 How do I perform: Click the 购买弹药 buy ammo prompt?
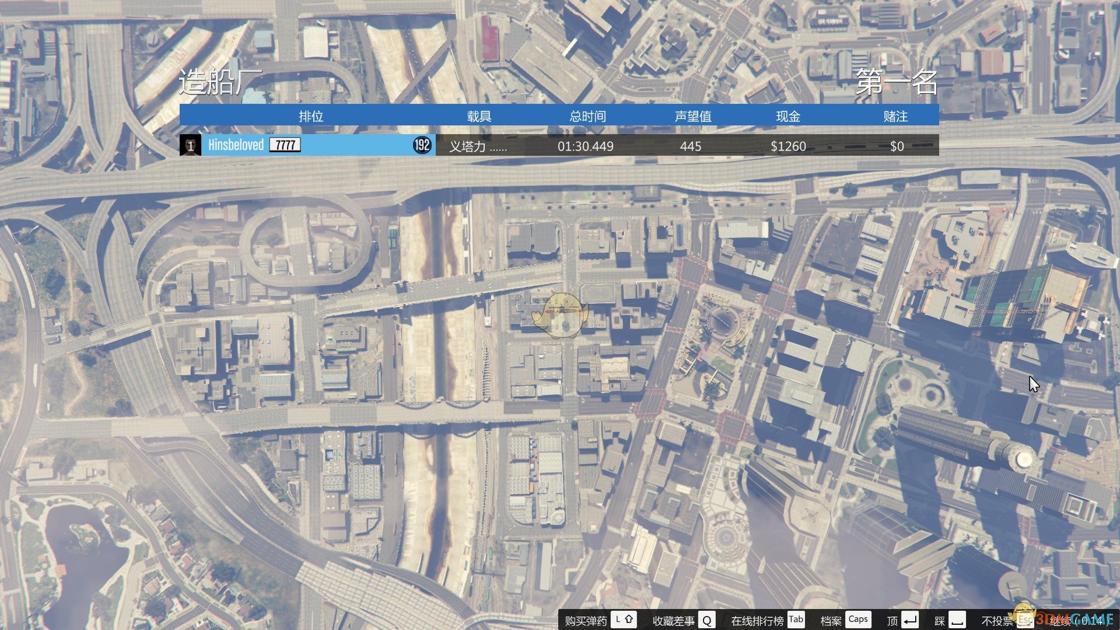tap(586, 621)
